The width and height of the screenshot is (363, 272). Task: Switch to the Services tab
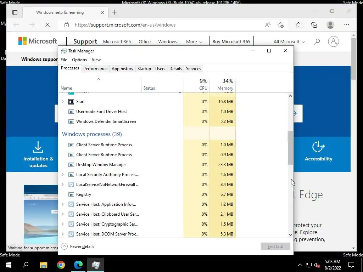point(194,69)
